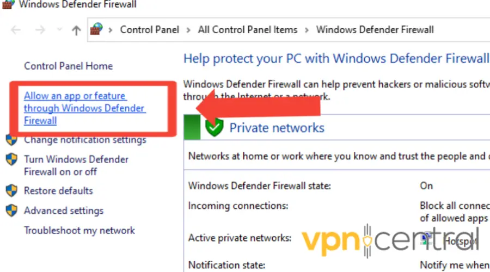490x272 pixels.
Task: Go to Control Panel Home
Action: coord(68,66)
